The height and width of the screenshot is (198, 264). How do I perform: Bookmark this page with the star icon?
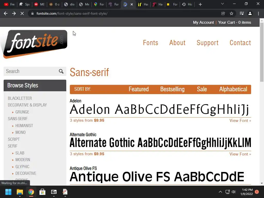(232, 13)
